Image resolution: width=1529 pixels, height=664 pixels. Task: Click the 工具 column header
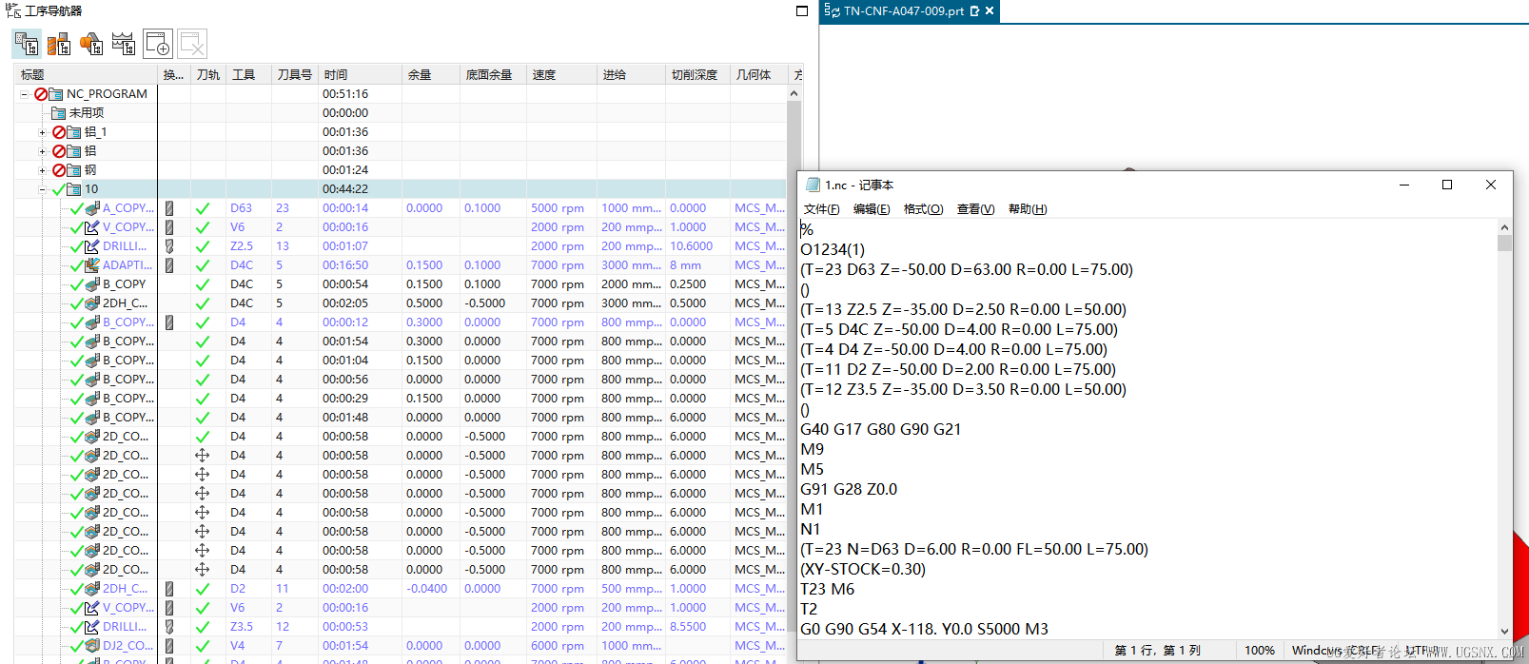tap(248, 74)
